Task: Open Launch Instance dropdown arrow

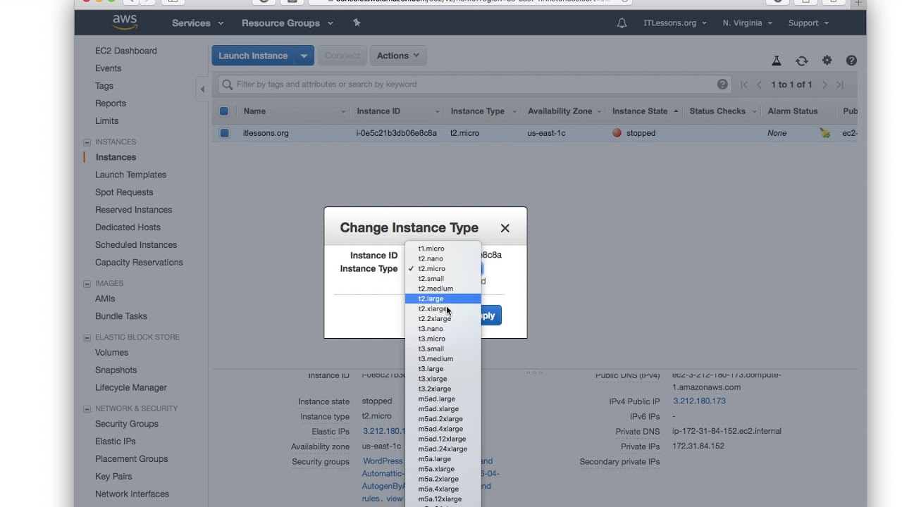Action: coord(304,56)
